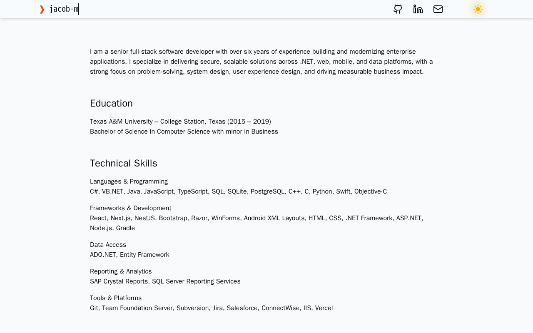This screenshot has height=333, width=533.
Task: Open the LinkedIn profile icon
Action: pos(418,9)
